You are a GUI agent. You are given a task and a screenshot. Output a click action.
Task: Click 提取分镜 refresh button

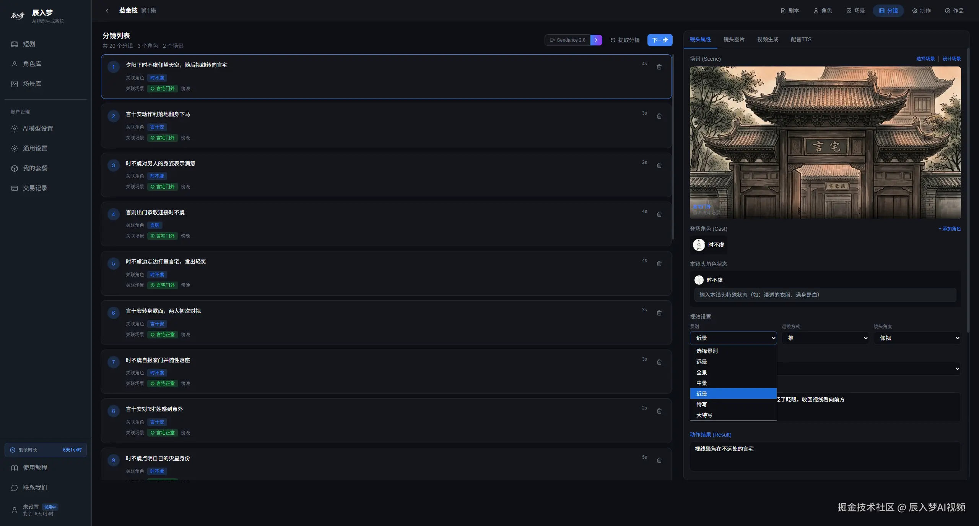tap(625, 40)
